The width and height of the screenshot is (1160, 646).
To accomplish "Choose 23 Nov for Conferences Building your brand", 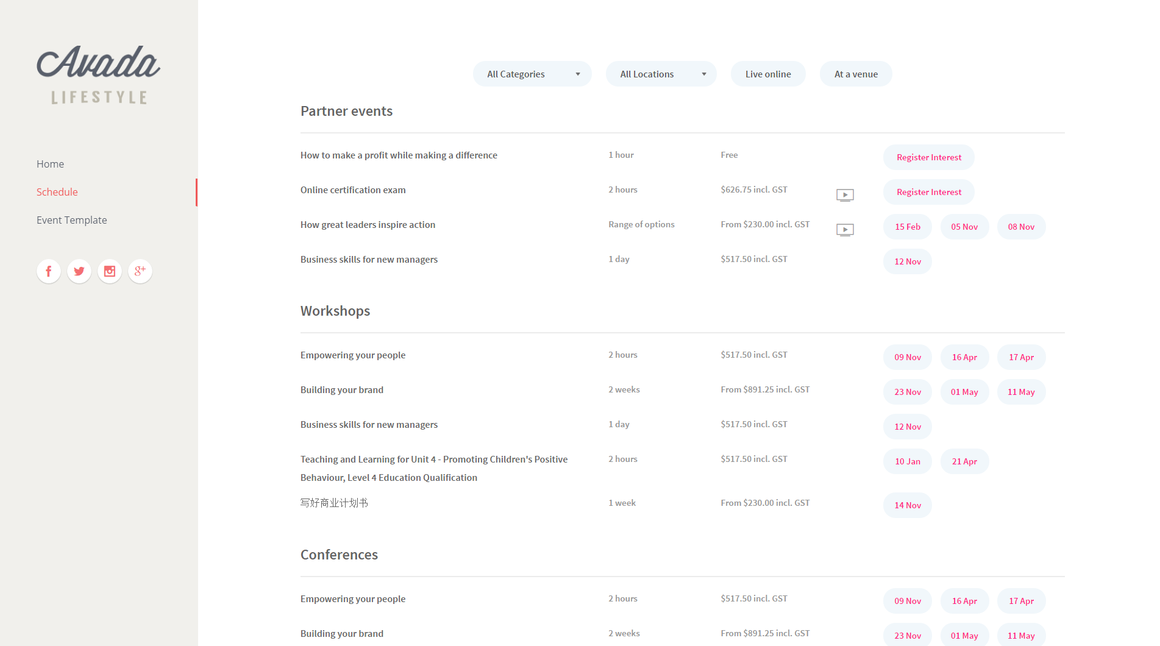I will point(908,636).
